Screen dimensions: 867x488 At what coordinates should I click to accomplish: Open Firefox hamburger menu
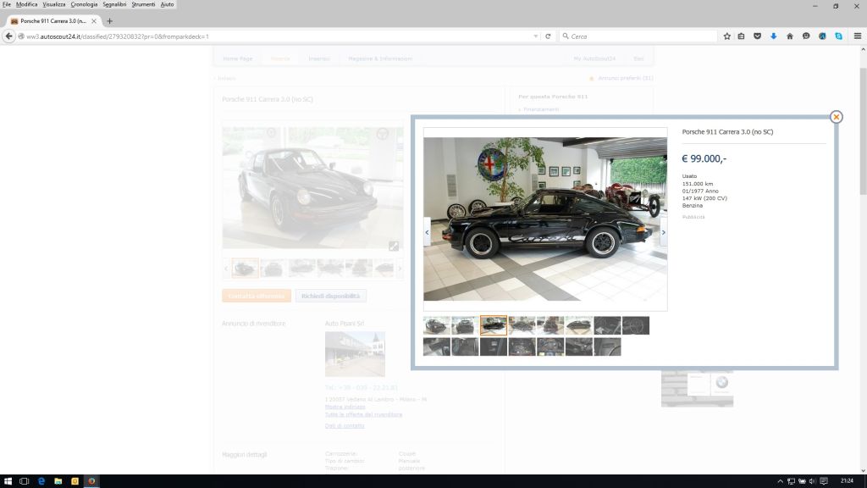click(858, 36)
